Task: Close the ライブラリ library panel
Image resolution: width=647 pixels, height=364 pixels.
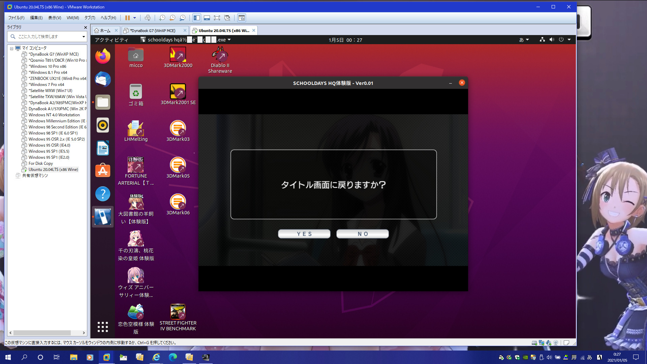Action: [85, 27]
